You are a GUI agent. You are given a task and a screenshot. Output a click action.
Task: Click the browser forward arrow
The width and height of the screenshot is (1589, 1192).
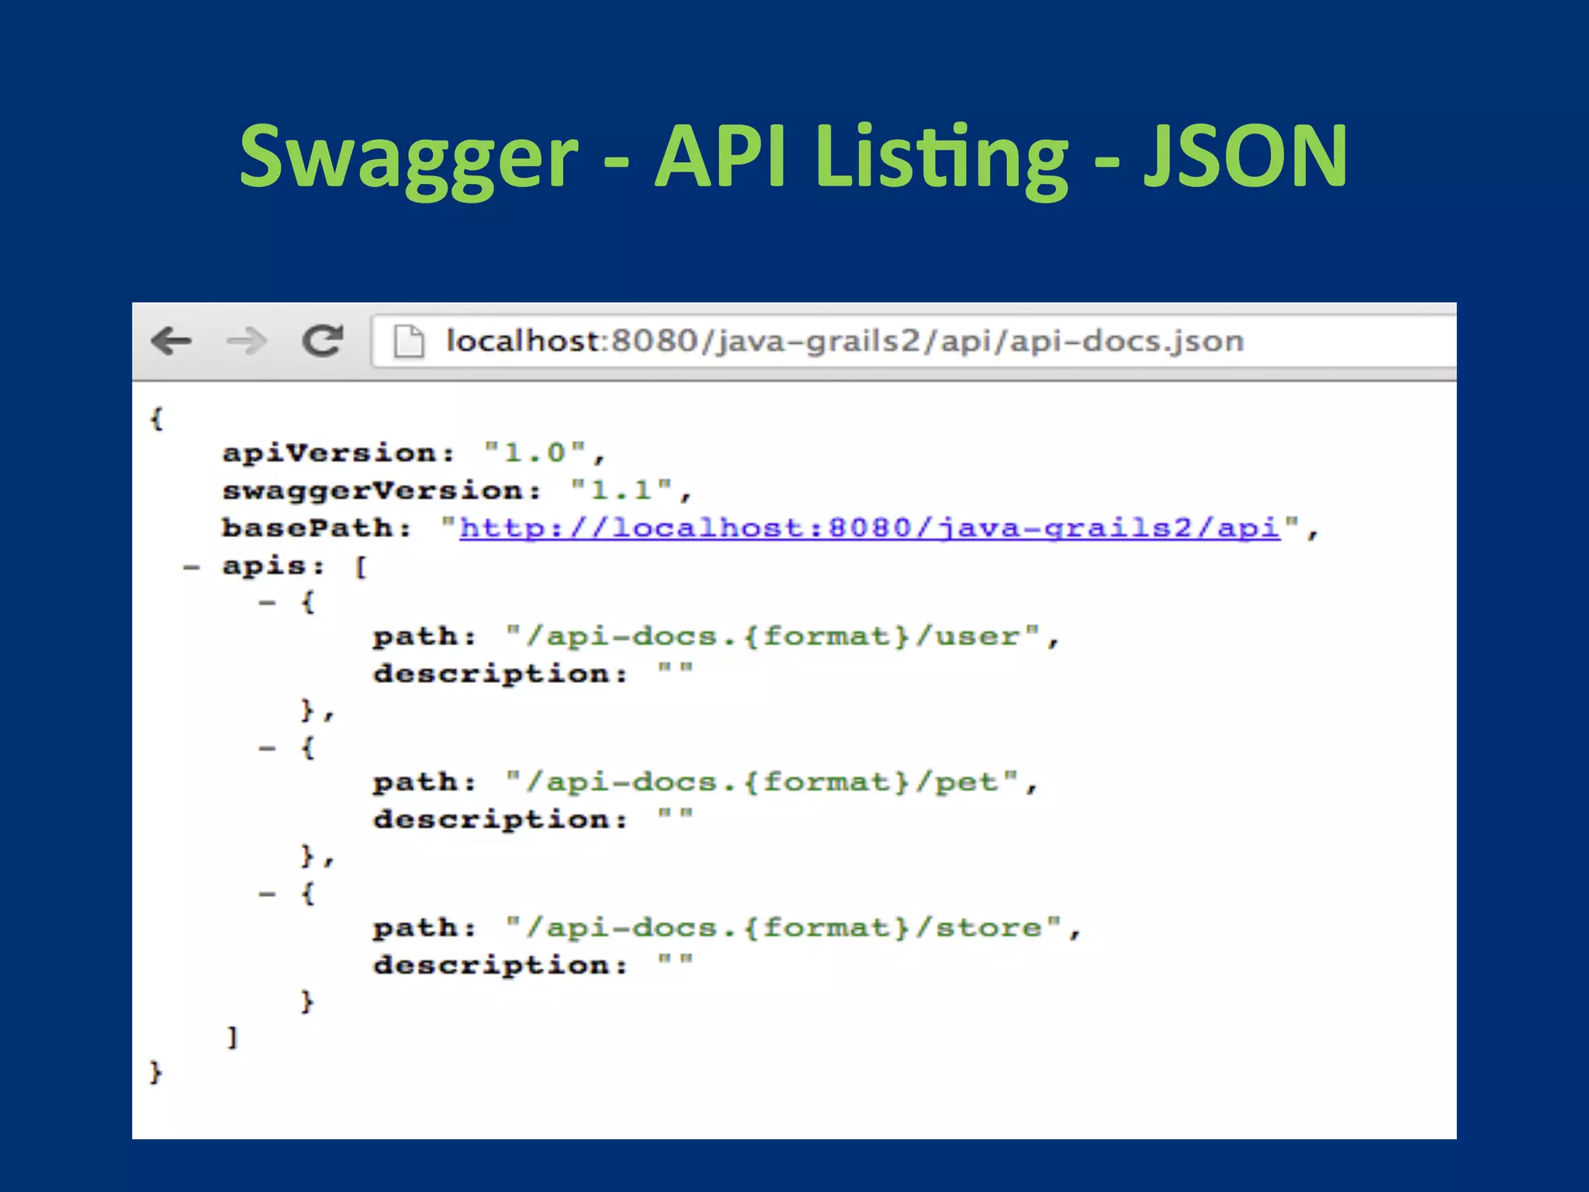(x=247, y=341)
